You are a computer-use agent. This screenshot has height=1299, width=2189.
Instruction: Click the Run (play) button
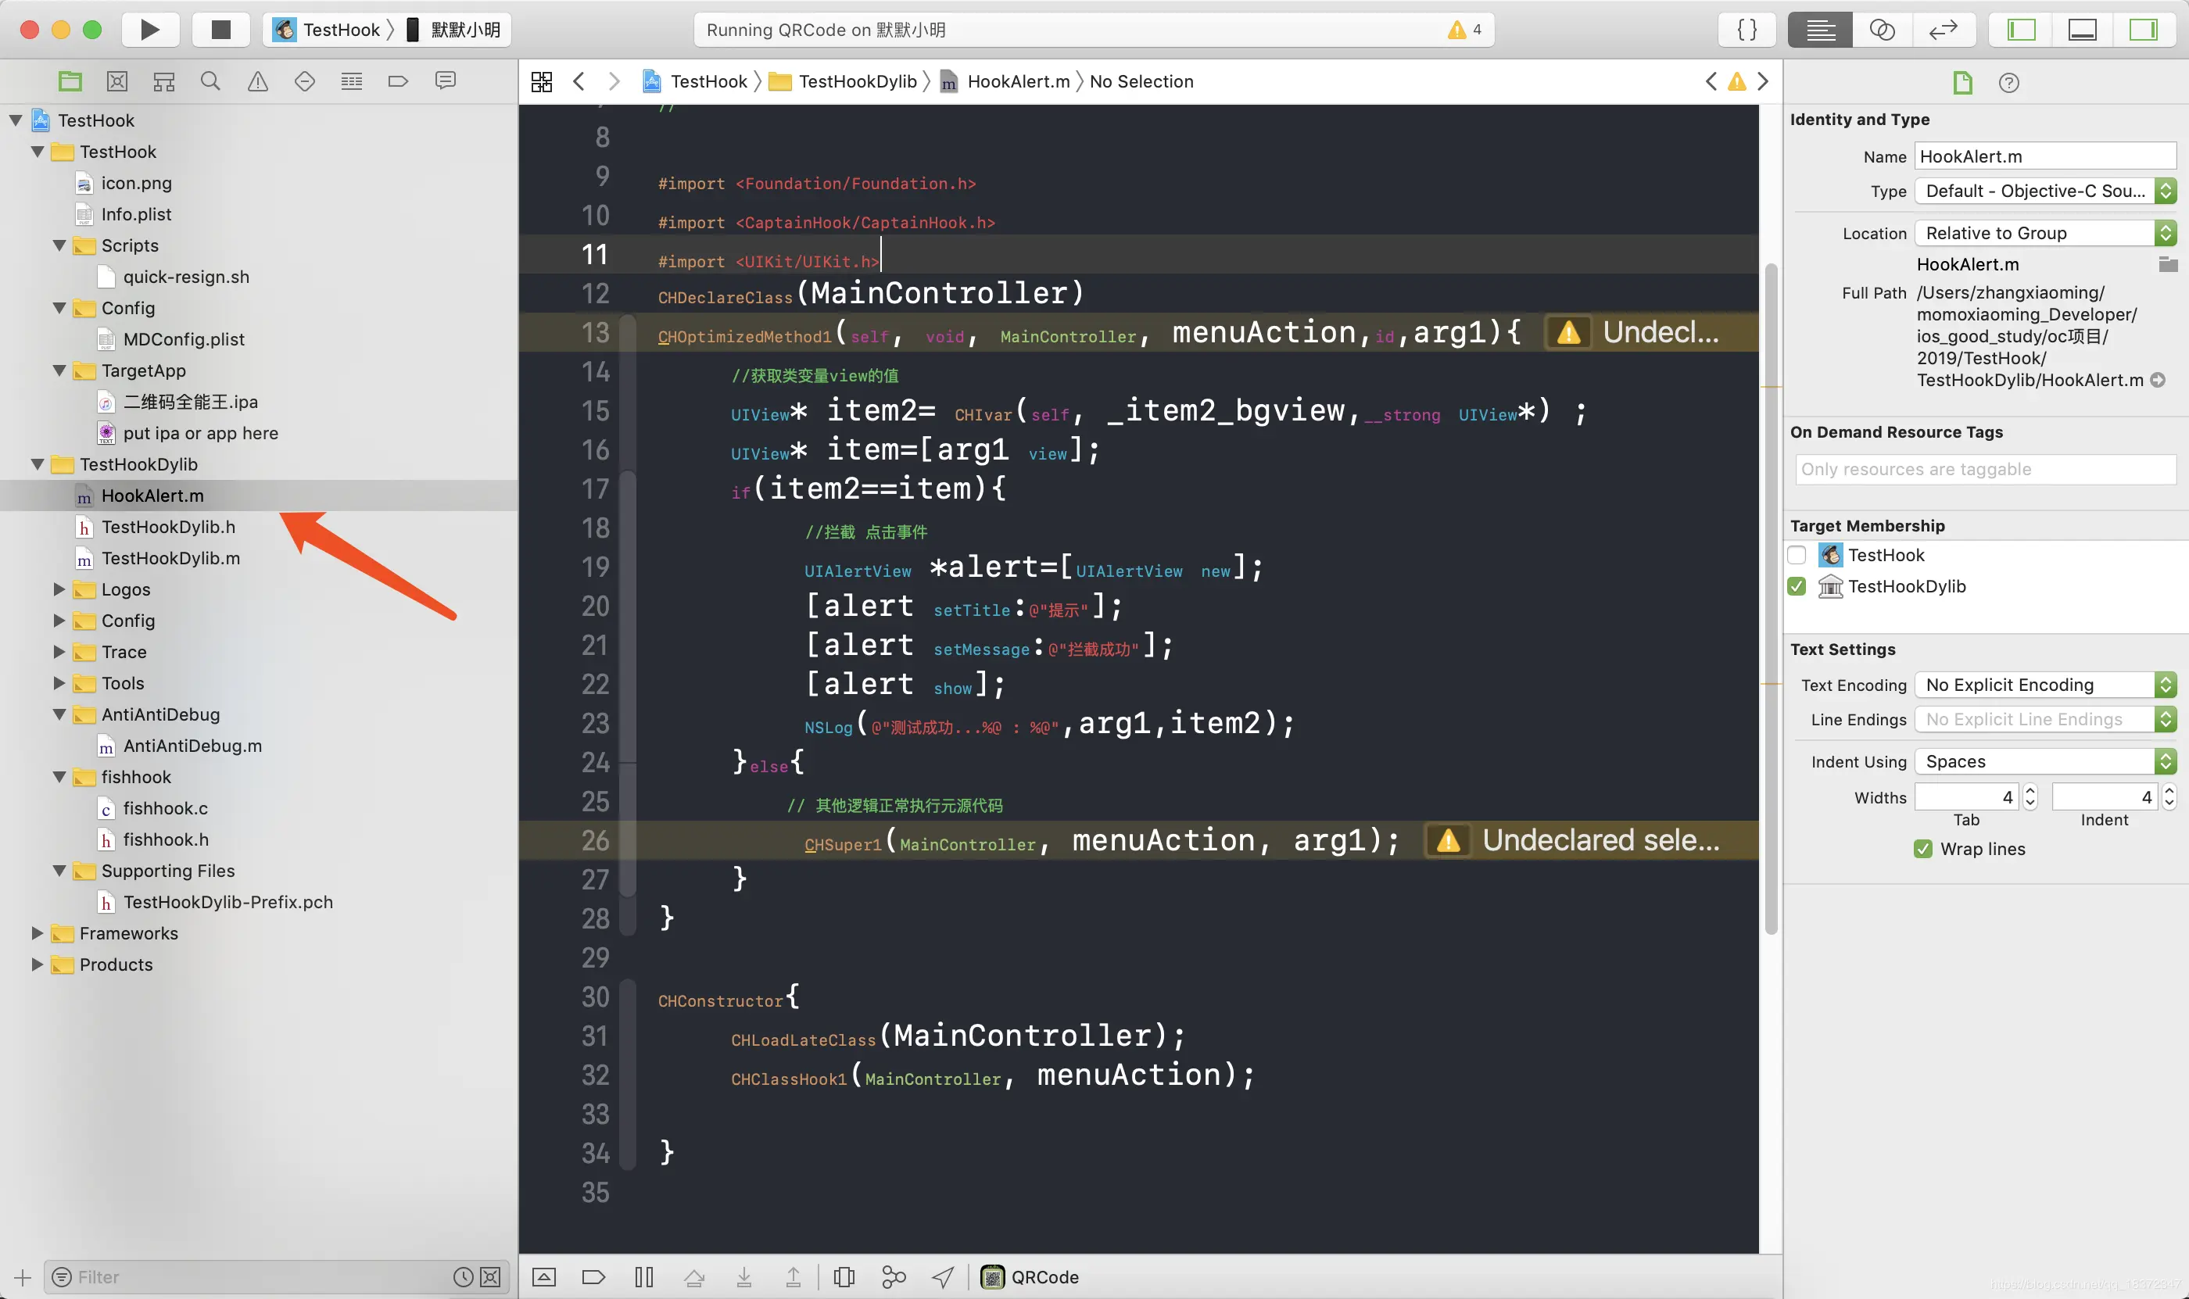click(150, 30)
